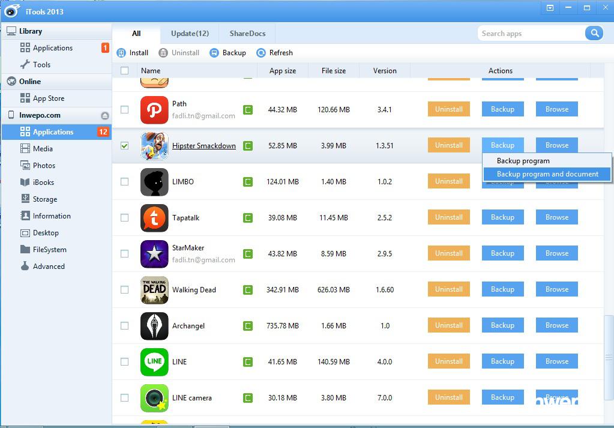Viewport: 614px width, 428px height.
Task: Uninstall the LINE camera app
Action: click(449, 397)
